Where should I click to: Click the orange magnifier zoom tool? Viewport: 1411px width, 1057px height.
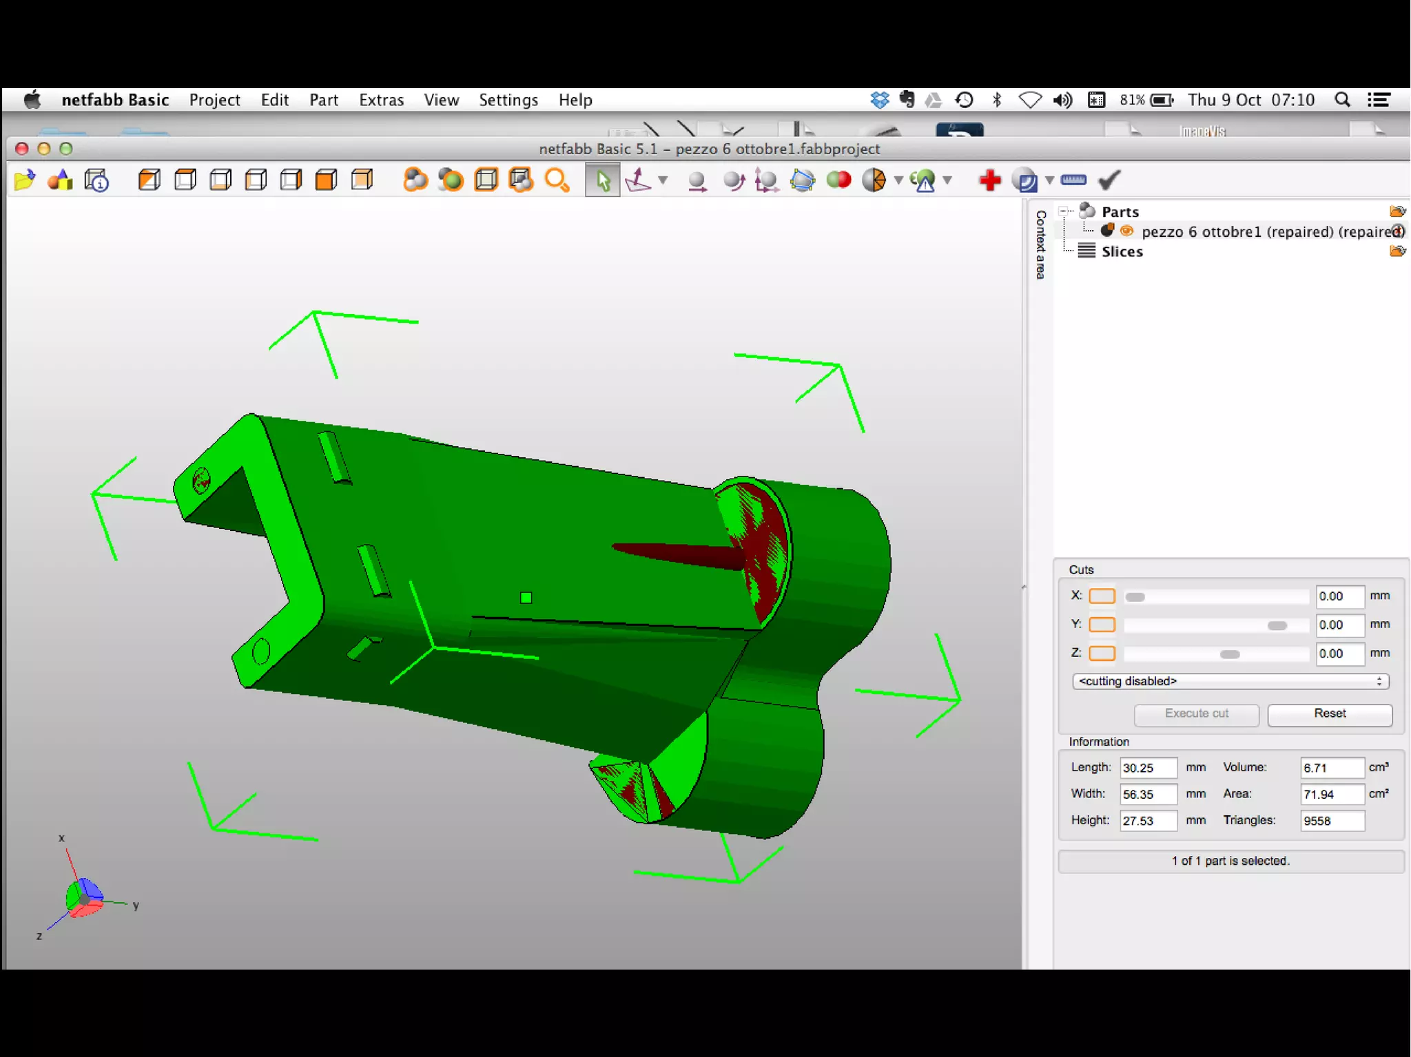pos(557,180)
